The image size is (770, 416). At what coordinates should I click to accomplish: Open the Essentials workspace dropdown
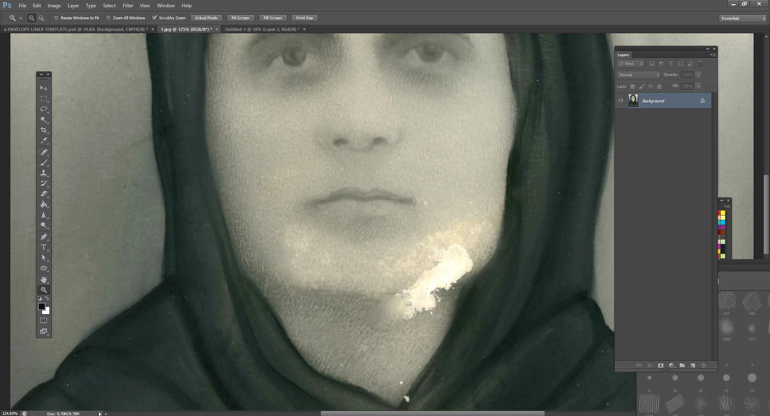point(743,18)
